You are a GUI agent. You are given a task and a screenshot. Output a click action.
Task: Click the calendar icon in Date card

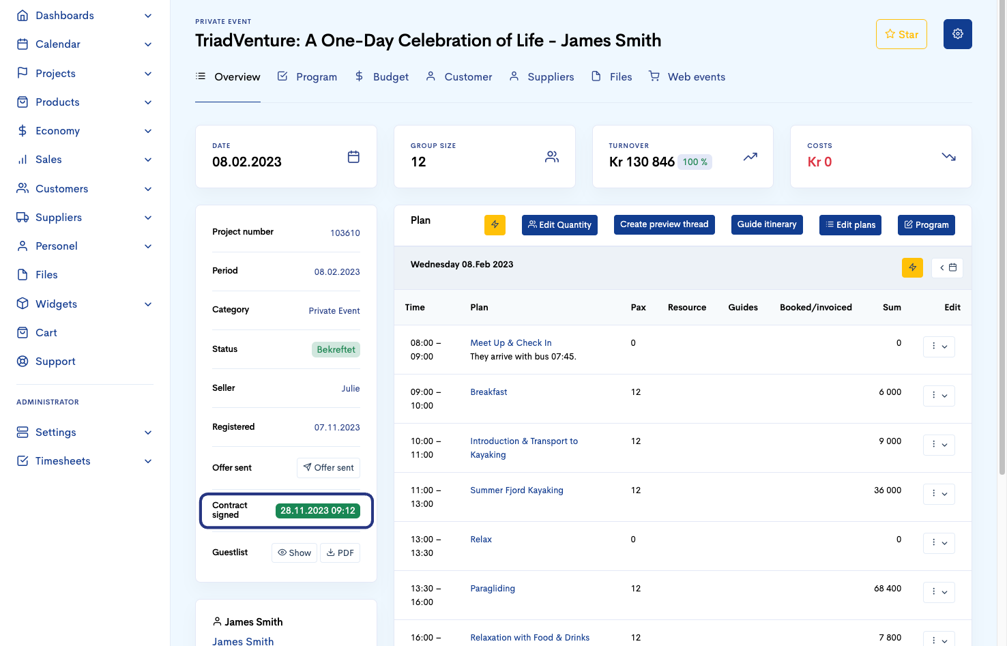pyautogui.click(x=353, y=157)
